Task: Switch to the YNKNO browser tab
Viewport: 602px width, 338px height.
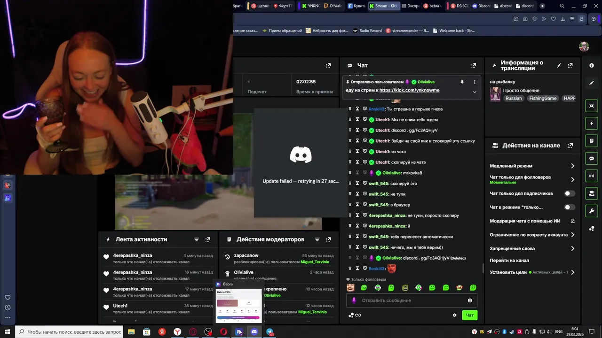Action: (x=311, y=6)
